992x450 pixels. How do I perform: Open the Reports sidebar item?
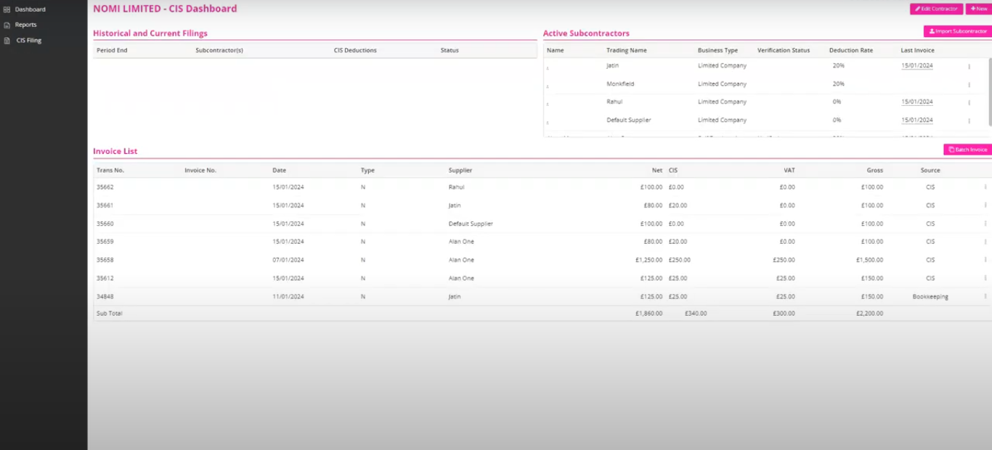coord(20,25)
